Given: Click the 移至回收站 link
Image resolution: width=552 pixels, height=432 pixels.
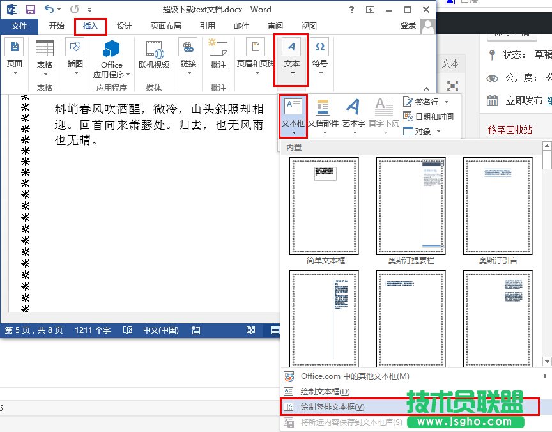Looking at the screenshot, I should point(510,130).
